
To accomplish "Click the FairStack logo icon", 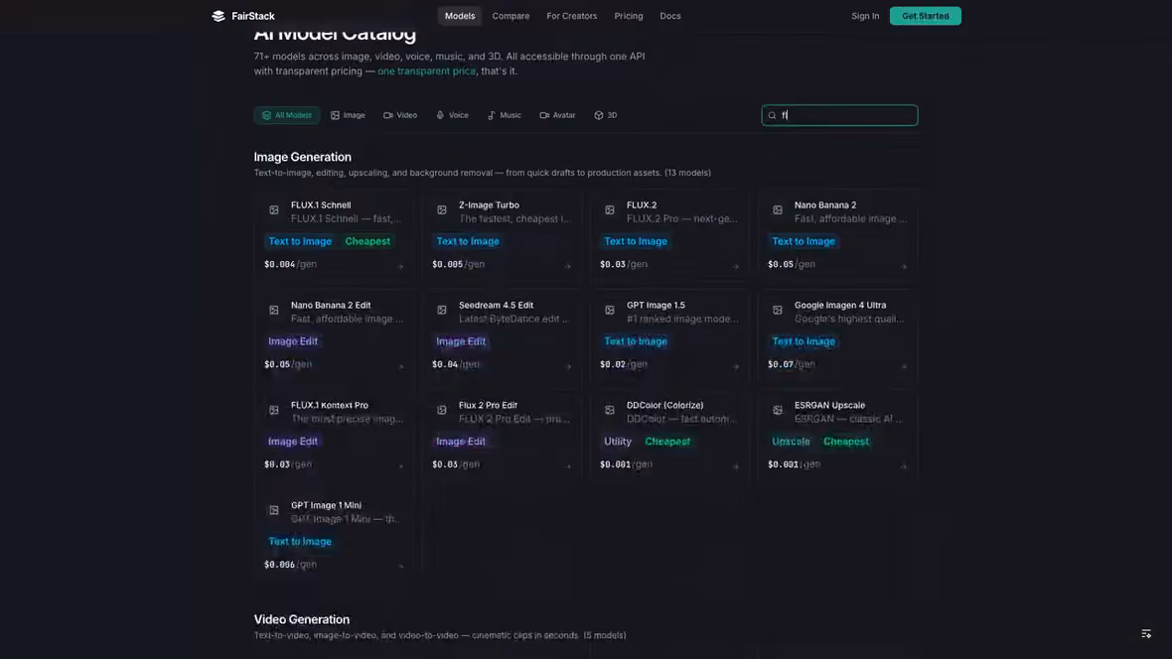I will (219, 16).
